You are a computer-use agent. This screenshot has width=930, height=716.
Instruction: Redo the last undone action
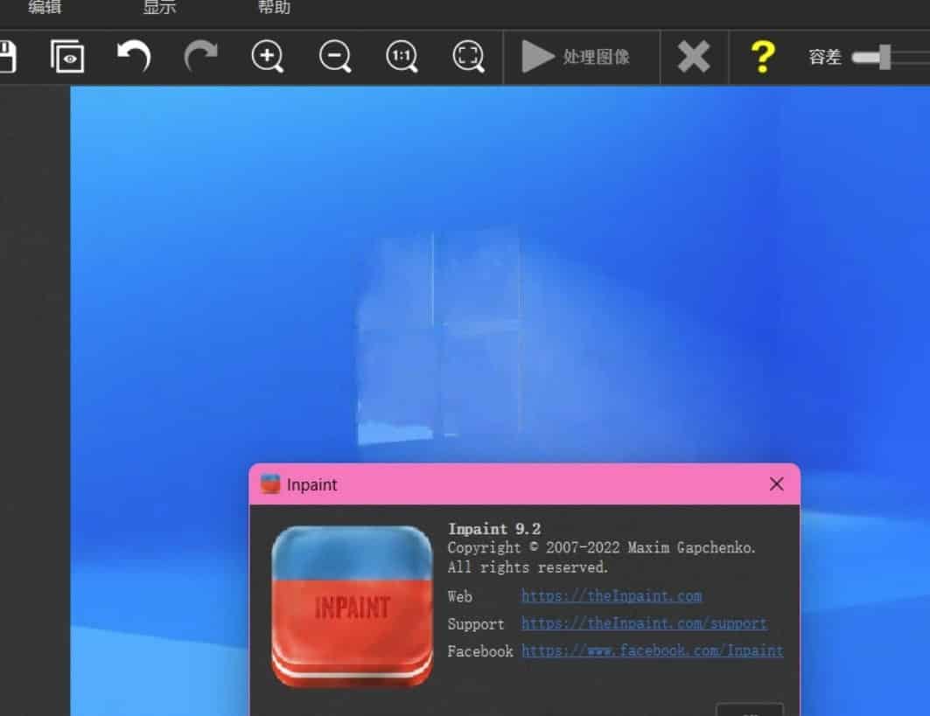pyautogui.click(x=201, y=56)
